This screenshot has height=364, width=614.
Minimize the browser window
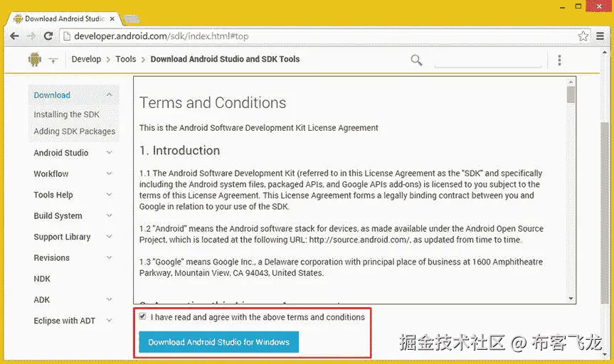click(562, 7)
